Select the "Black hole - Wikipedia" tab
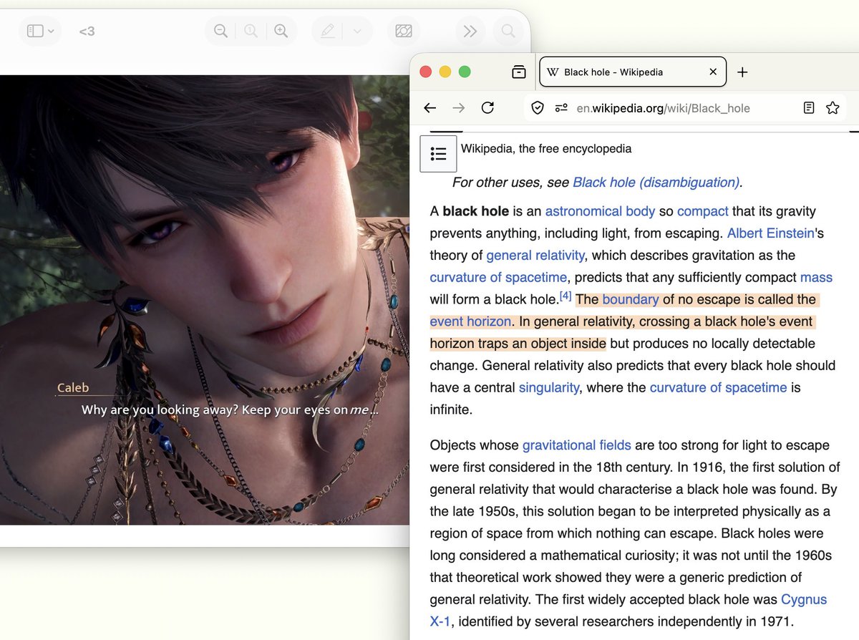Viewport: 859px width, 640px height. click(633, 72)
